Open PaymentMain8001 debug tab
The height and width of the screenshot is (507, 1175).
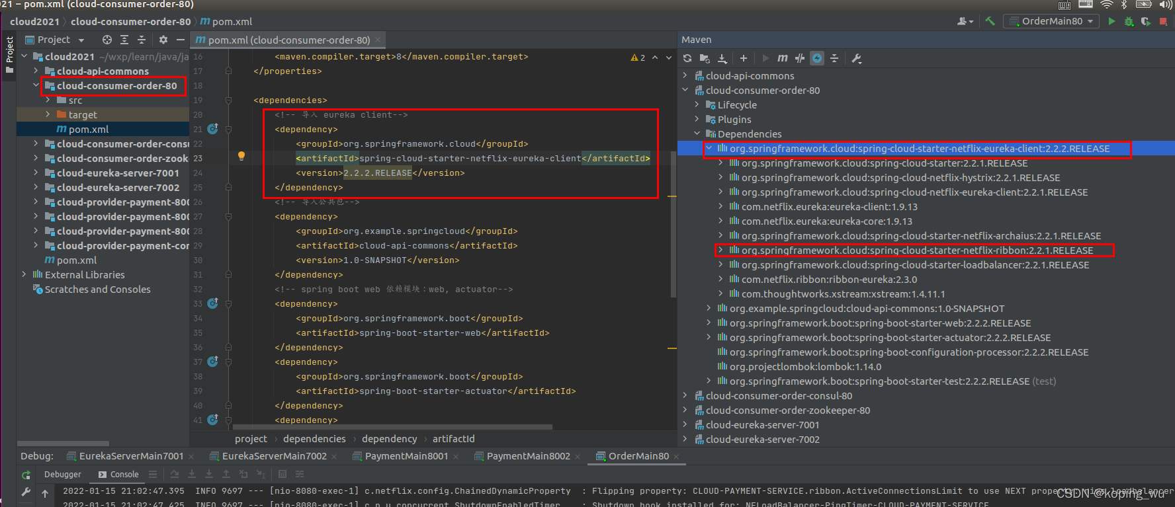click(x=400, y=456)
